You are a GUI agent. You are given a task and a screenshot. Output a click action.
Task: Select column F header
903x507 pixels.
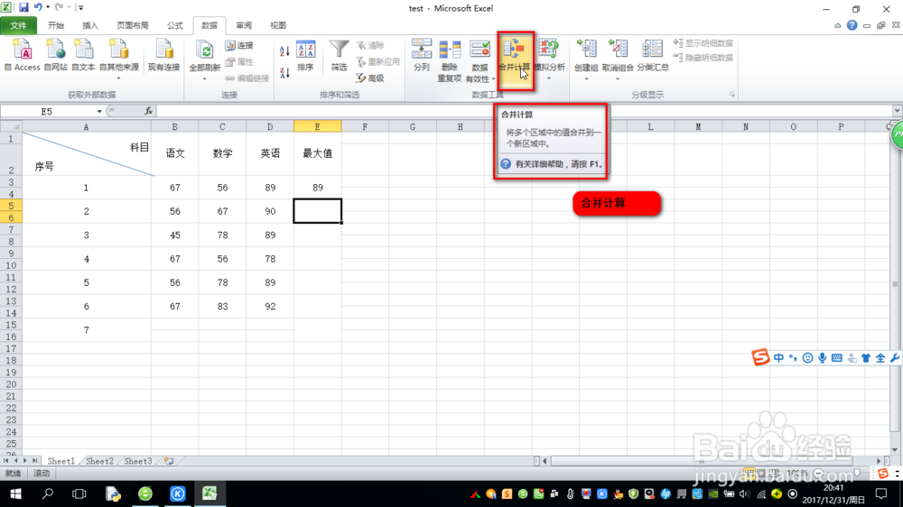click(365, 126)
